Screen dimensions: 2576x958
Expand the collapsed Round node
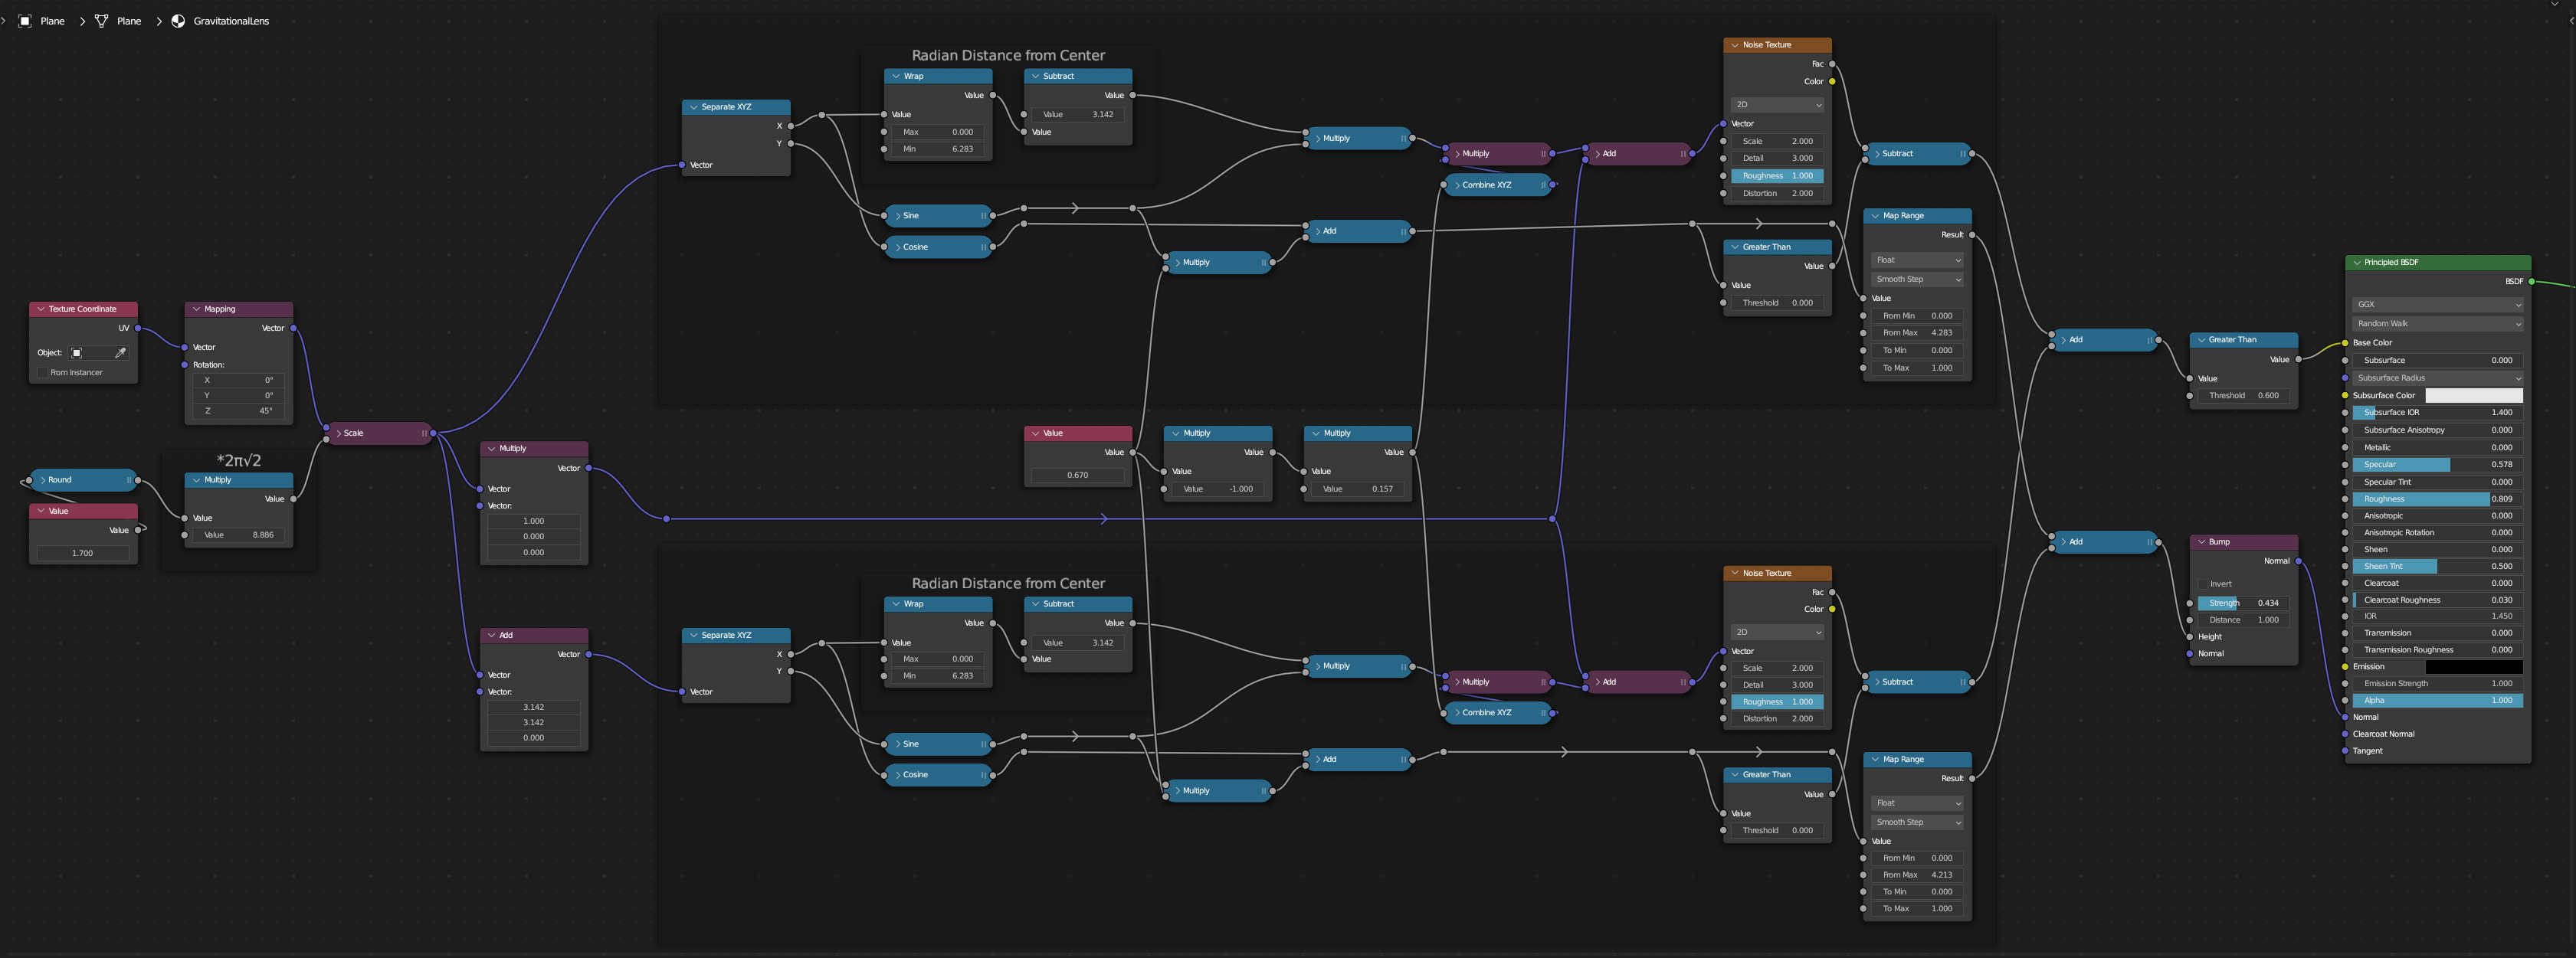click(x=43, y=480)
